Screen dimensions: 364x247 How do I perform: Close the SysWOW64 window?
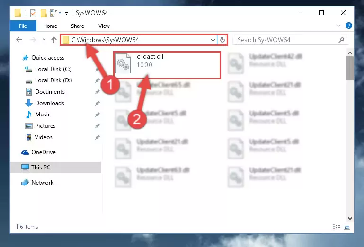343,13
